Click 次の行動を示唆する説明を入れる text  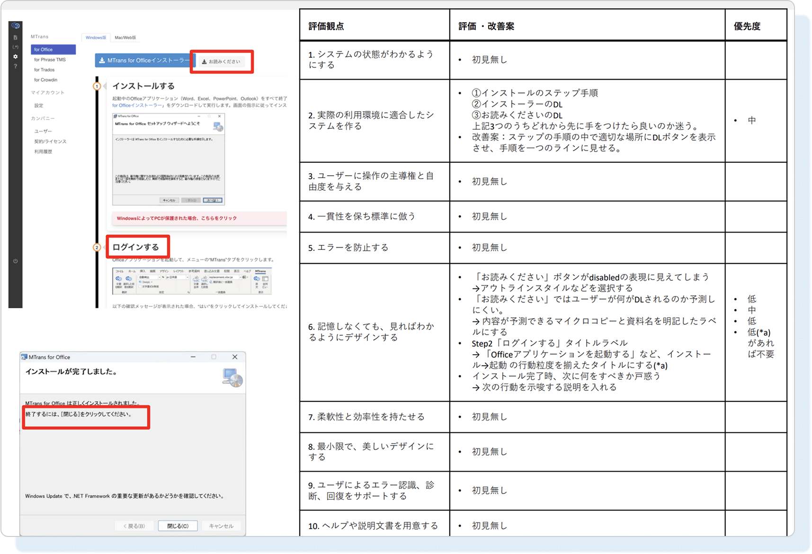544,387
